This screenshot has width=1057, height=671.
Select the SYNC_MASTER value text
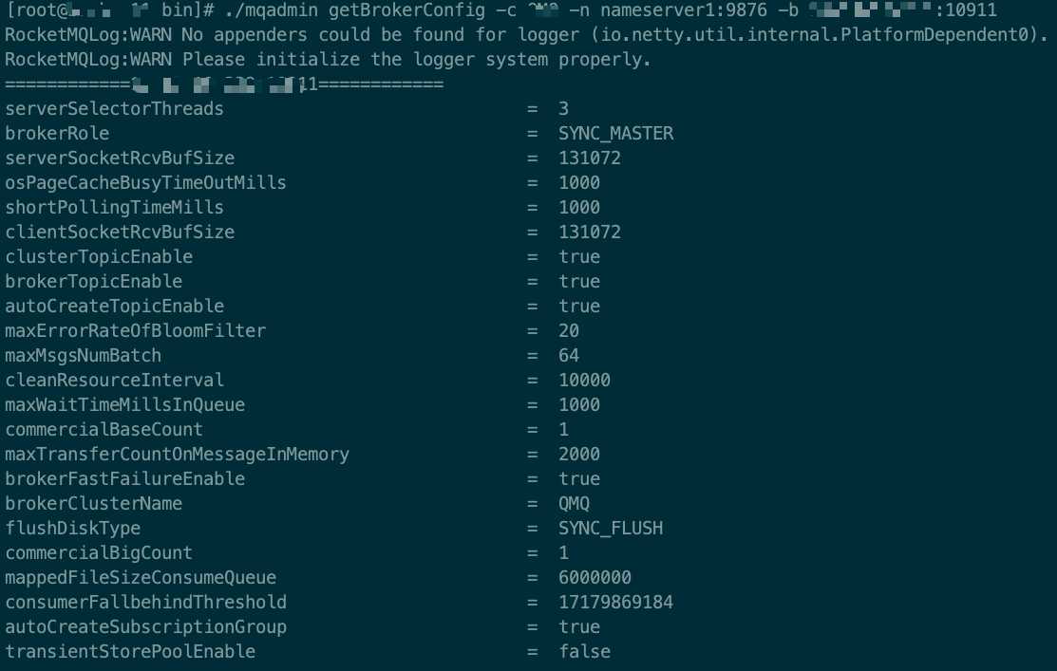point(615,134)
